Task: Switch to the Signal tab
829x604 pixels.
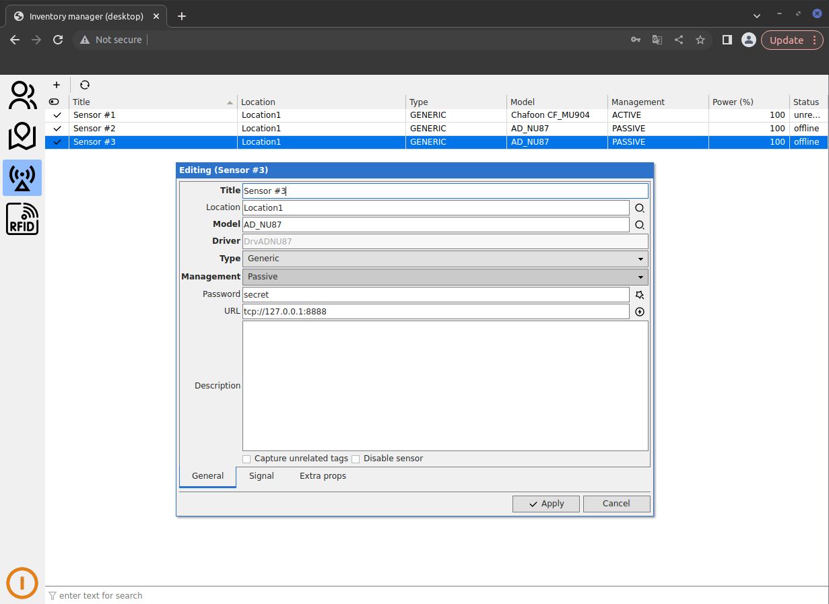Action: coord(261,476)
